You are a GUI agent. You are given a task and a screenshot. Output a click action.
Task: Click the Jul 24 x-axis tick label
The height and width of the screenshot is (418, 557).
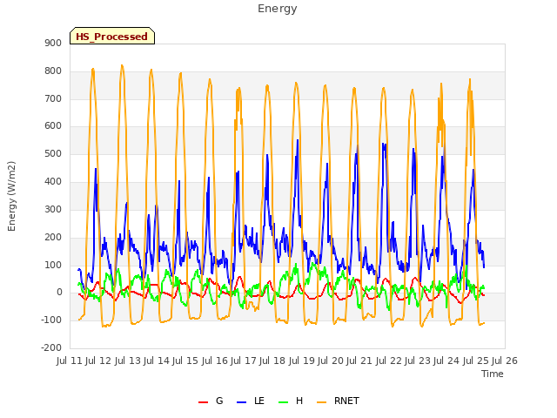click(x=446, y=361)
